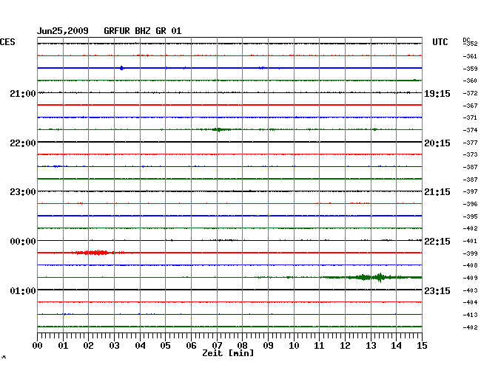The image size is (481, 365).
Task: Select the 06 minute axis tick label
Action: [191, 346]
